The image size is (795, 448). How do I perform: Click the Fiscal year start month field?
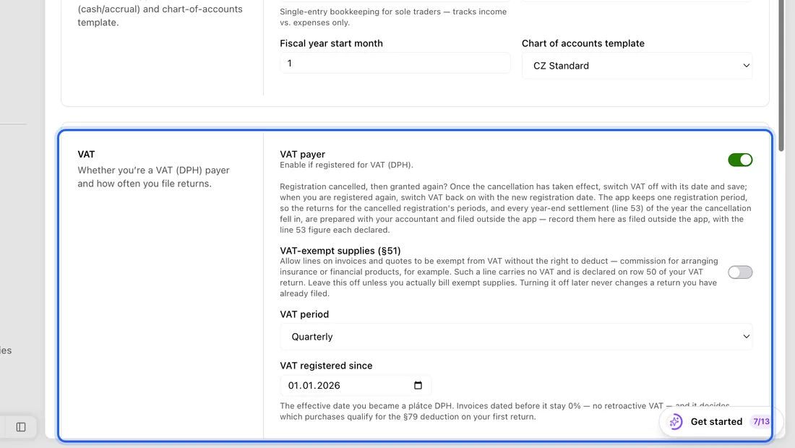tap(395, 64)
